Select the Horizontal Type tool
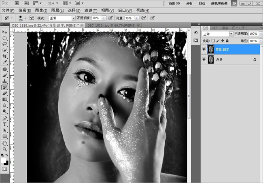263x183 pixels. coord(5,124)
